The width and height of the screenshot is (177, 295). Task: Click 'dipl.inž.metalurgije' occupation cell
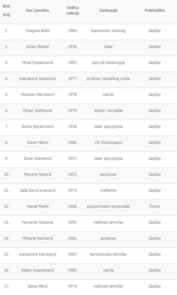point(108,62)
